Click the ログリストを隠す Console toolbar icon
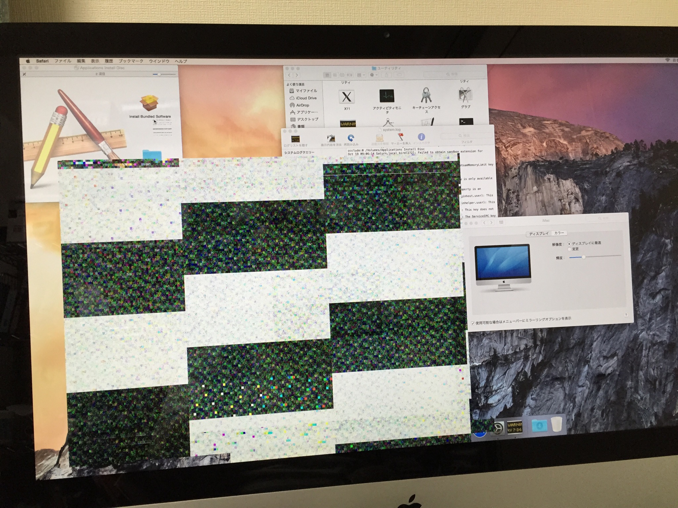The height and width of the screenshot is (508, 678). coord(295,139)
